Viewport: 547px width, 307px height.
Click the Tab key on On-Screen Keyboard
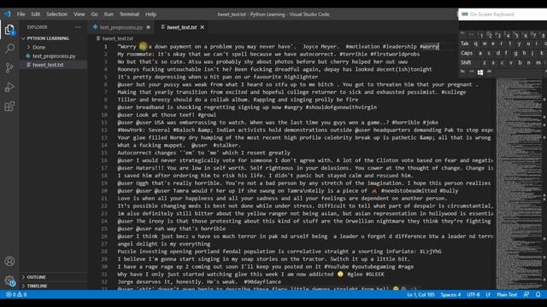click(465, 43)
